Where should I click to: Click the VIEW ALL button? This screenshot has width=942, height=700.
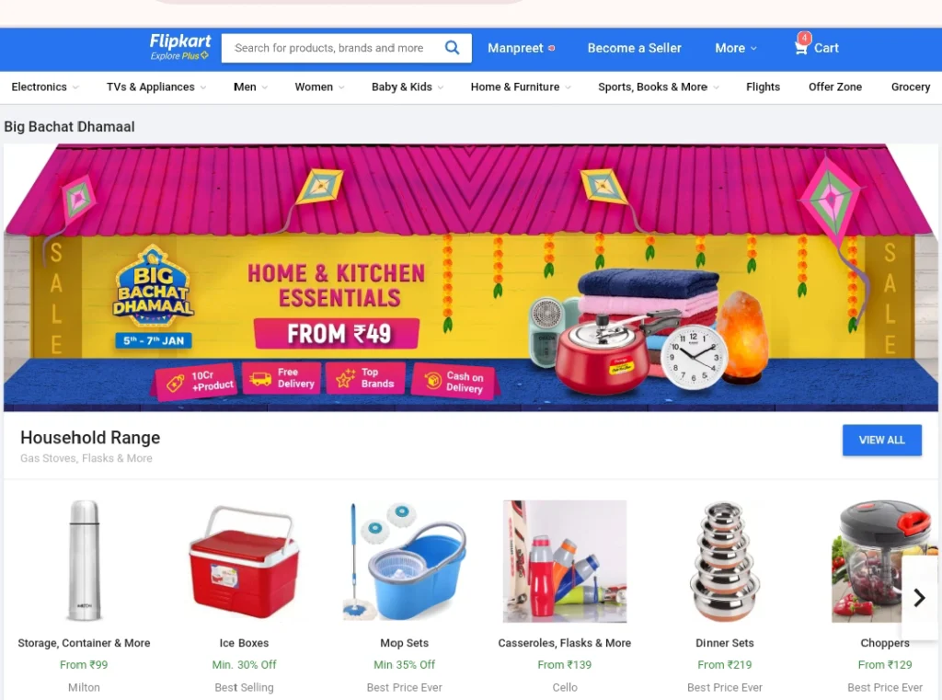(x=881, y=440)
